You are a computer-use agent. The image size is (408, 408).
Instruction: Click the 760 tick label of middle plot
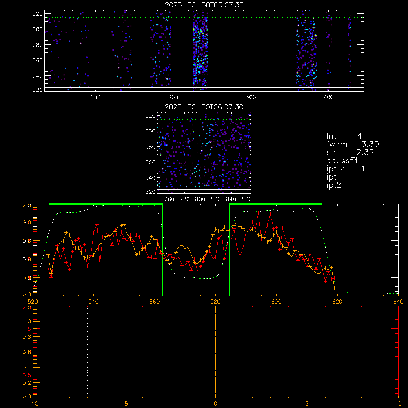169,200
